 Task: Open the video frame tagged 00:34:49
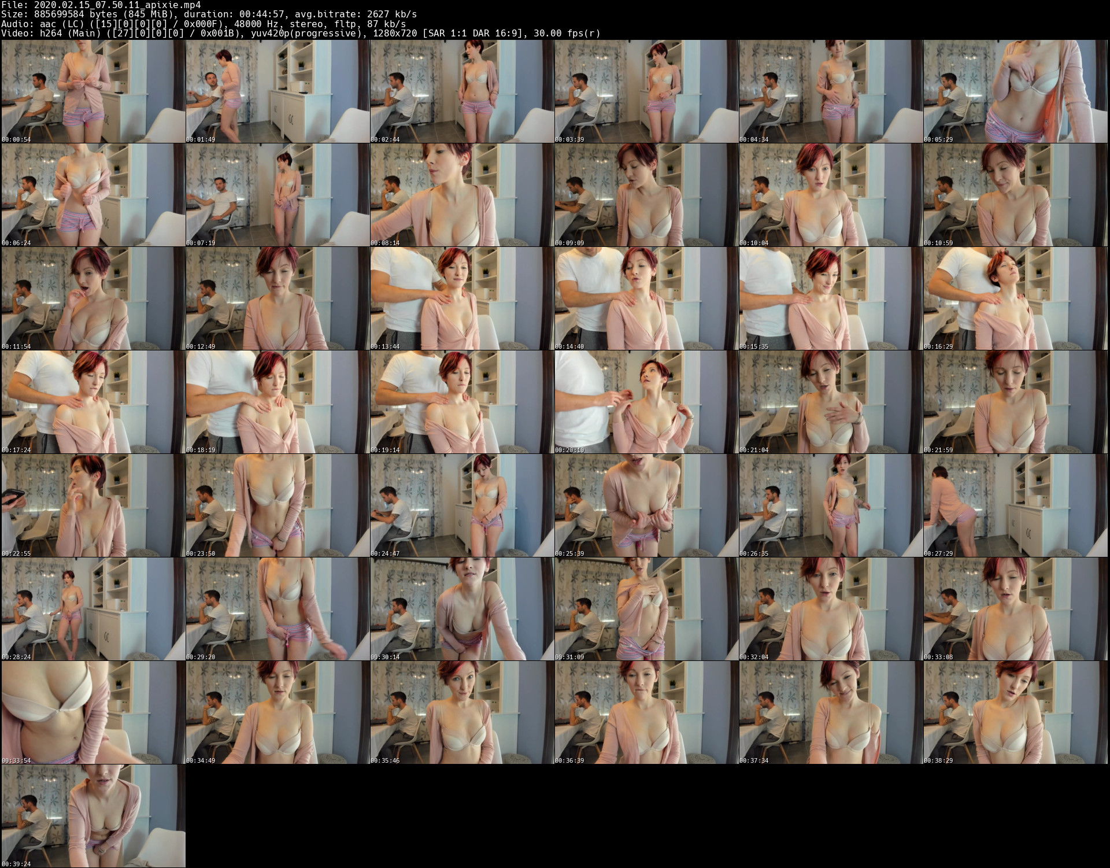[x=277, y=712]
